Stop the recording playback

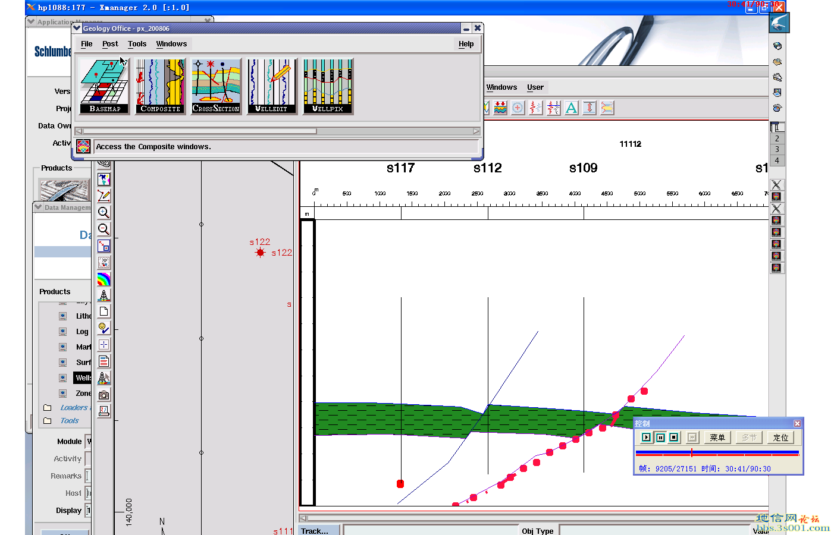pos(674,438)
